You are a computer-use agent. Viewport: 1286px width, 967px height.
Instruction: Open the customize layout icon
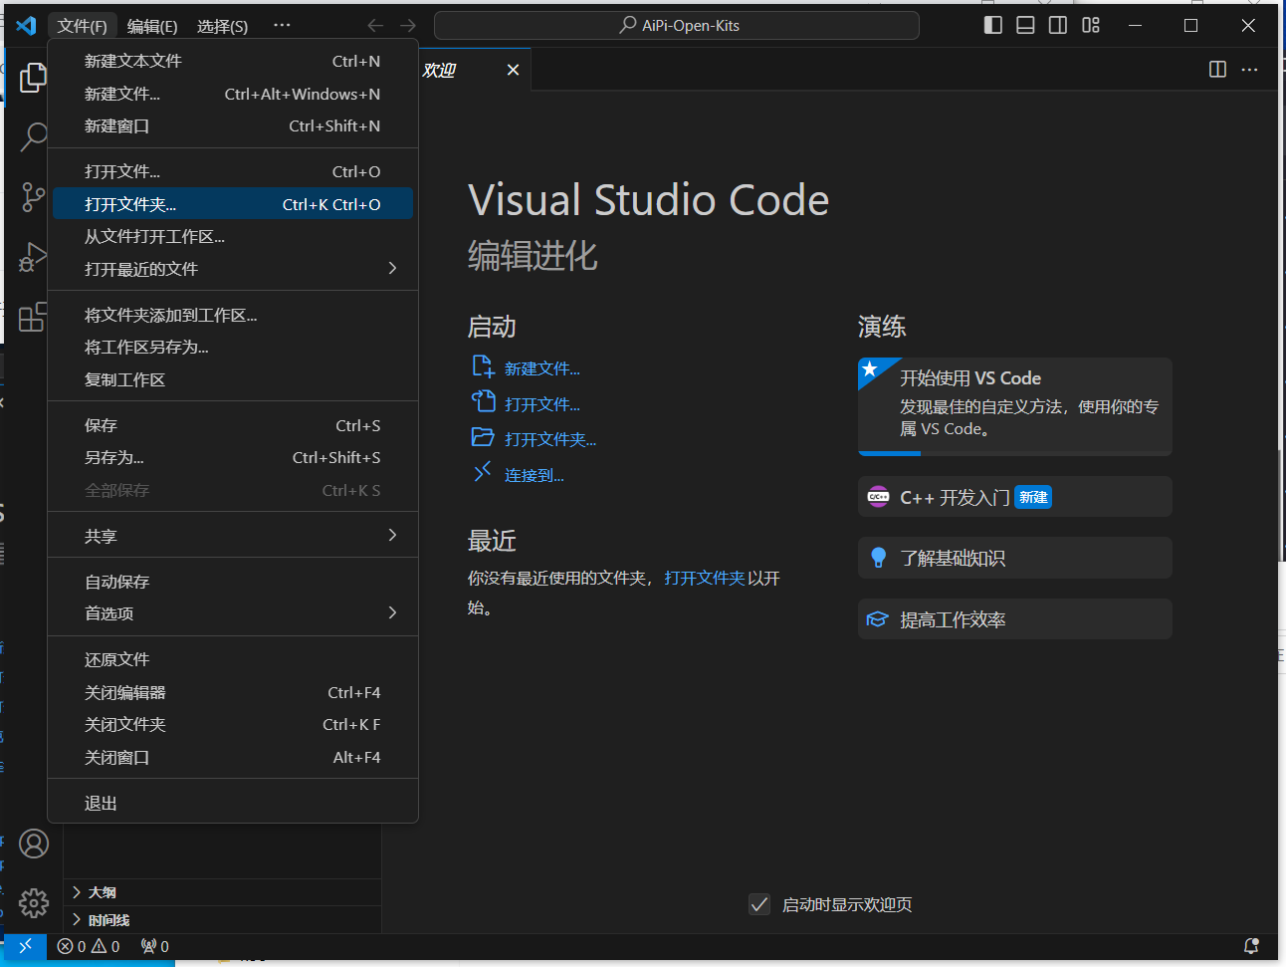tap(1091, 25)
